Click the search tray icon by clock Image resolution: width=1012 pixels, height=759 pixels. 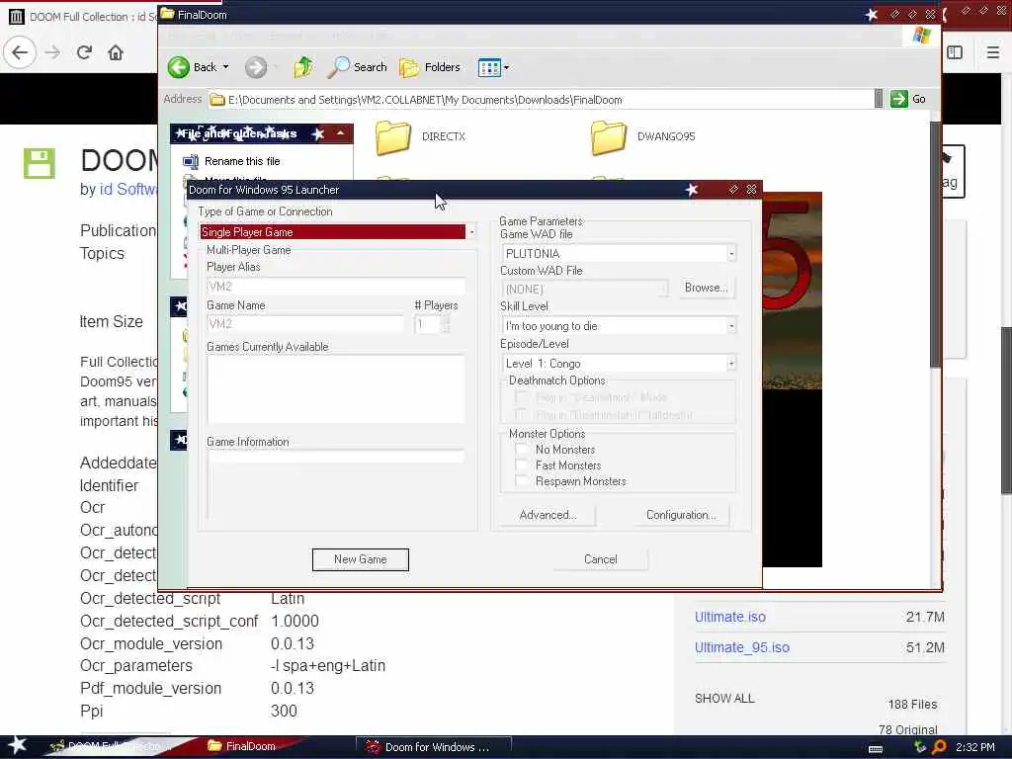point(939,747)
